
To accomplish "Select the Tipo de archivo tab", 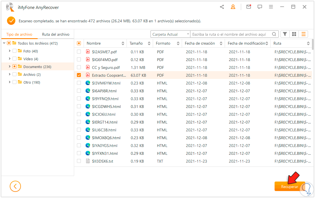I will [x=19, y=34].
